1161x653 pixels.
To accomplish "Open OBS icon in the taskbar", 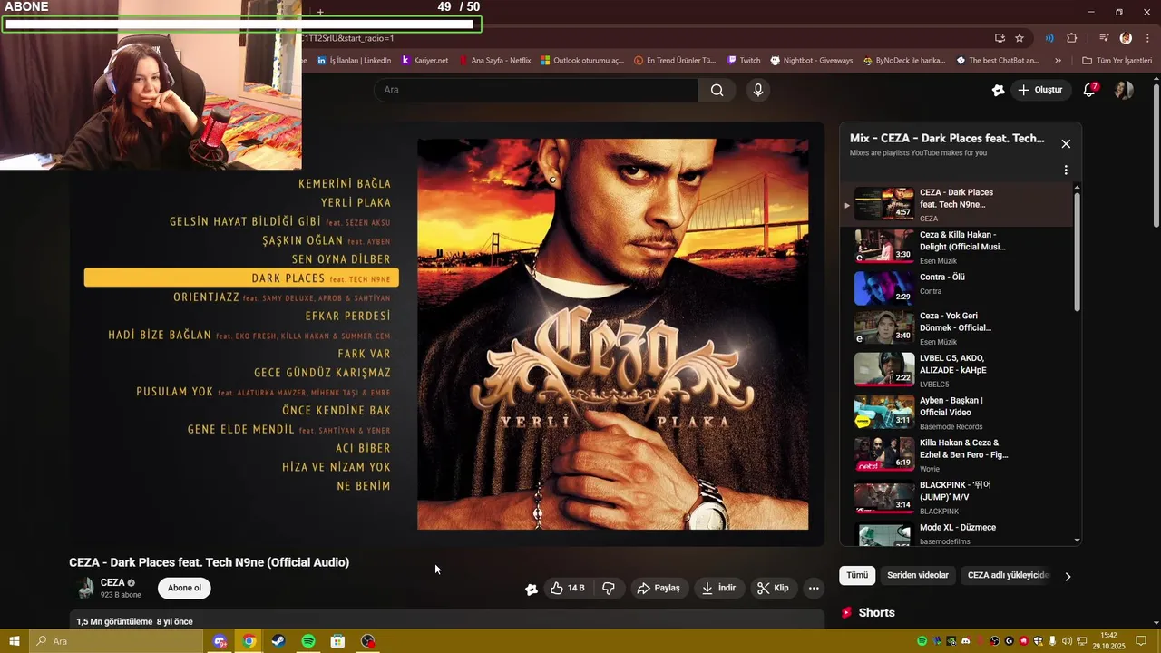I will coord(367,641).
